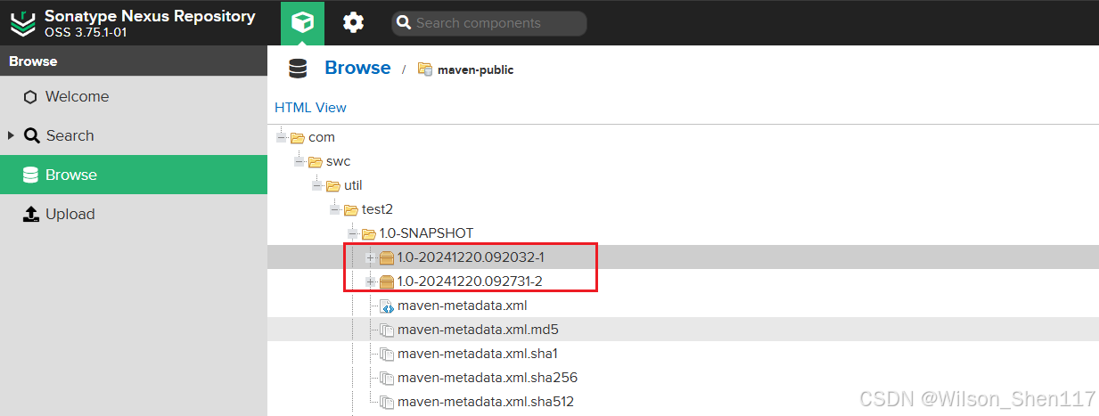Select the 1.0-20241220.092032-1 component row
This screenshot has width=1099, height=416.
tap(683, 257)
